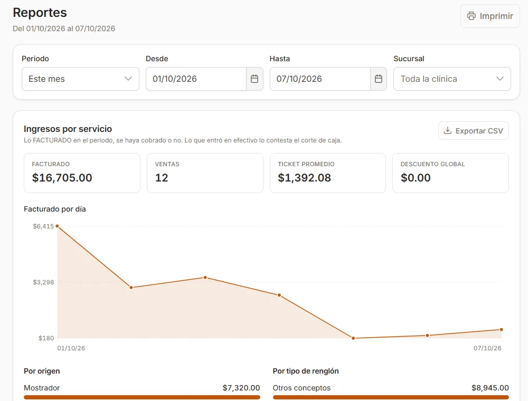Click the Por origen section heading
The image size is (528, 401).
point(42,371)
